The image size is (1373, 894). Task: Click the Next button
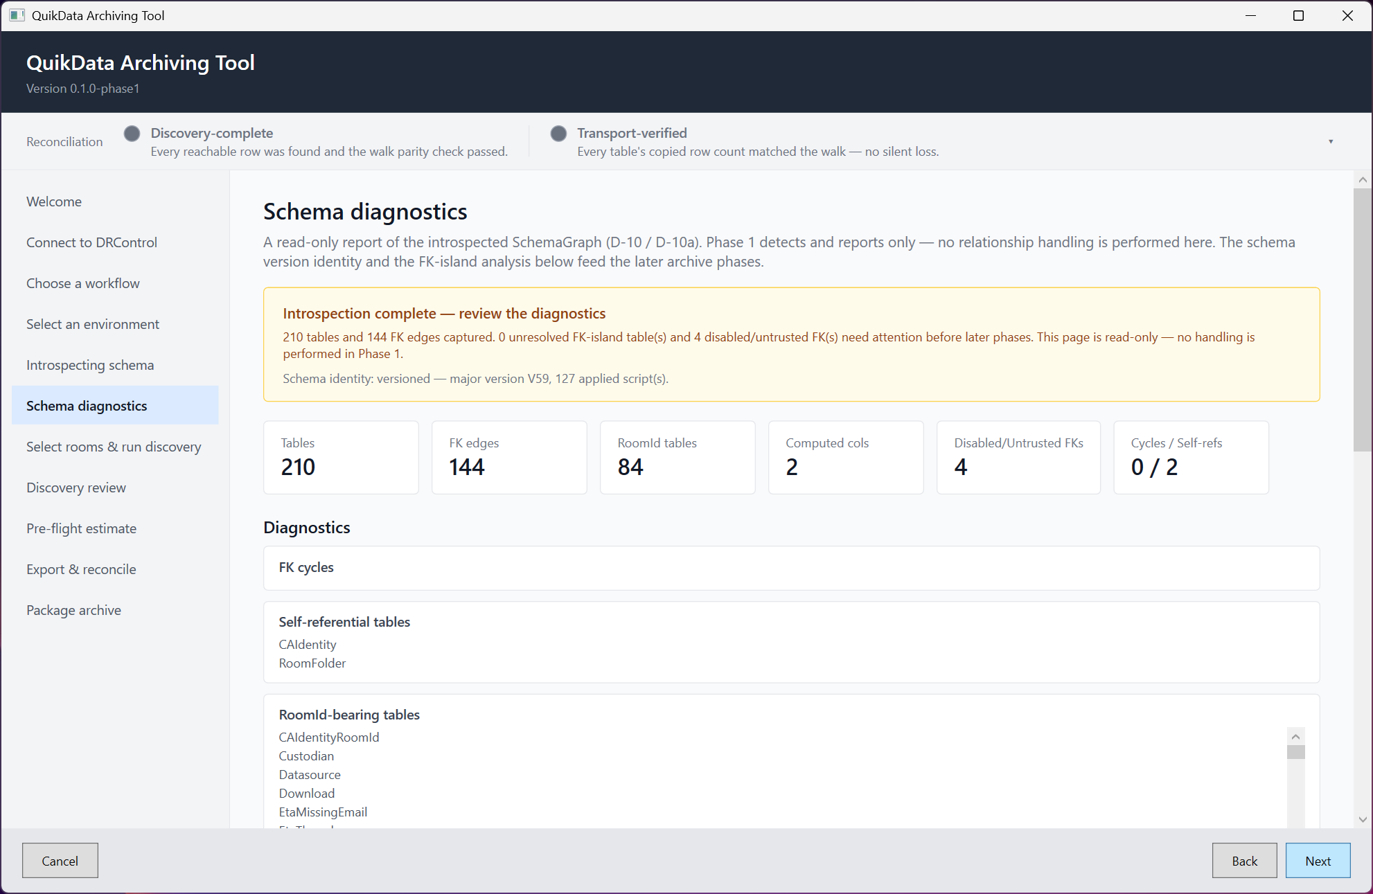[x=1318, y=861]
